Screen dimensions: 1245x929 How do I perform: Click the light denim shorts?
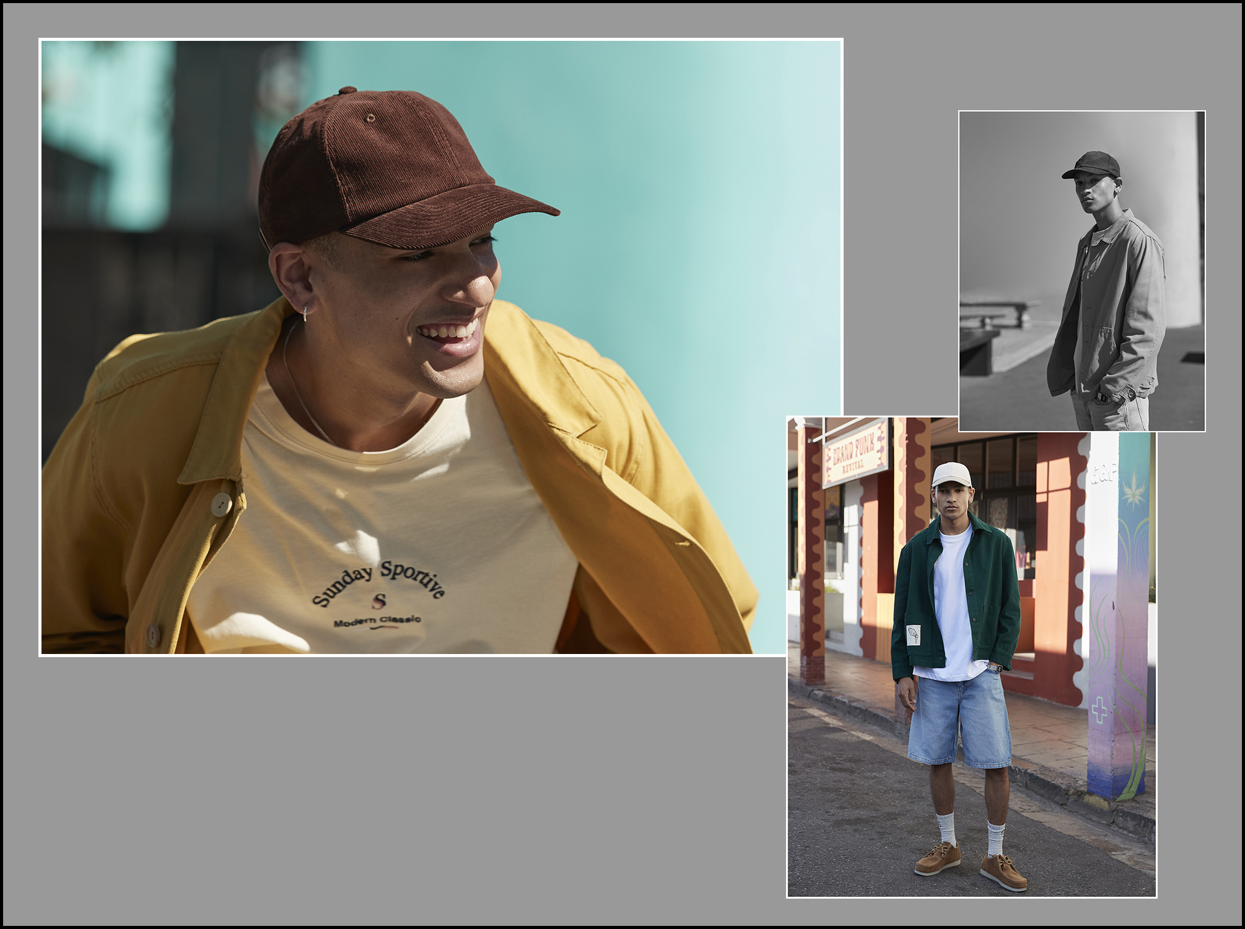[959, 718]
